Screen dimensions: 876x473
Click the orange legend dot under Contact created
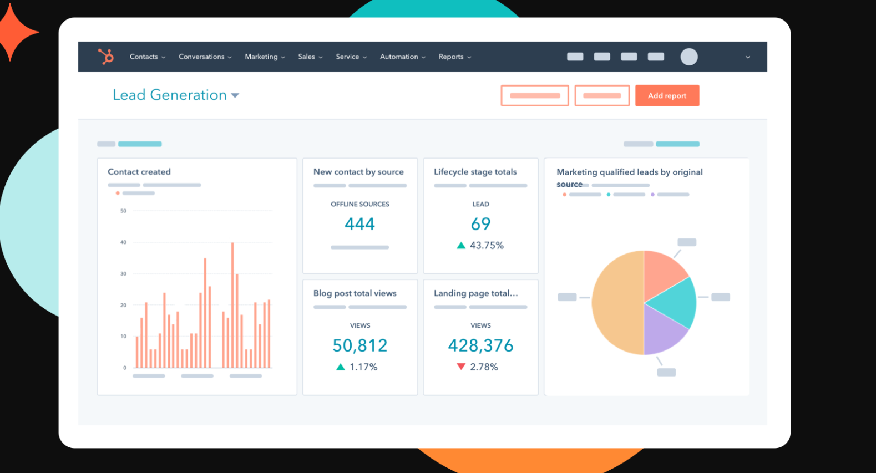coord(118,193)
